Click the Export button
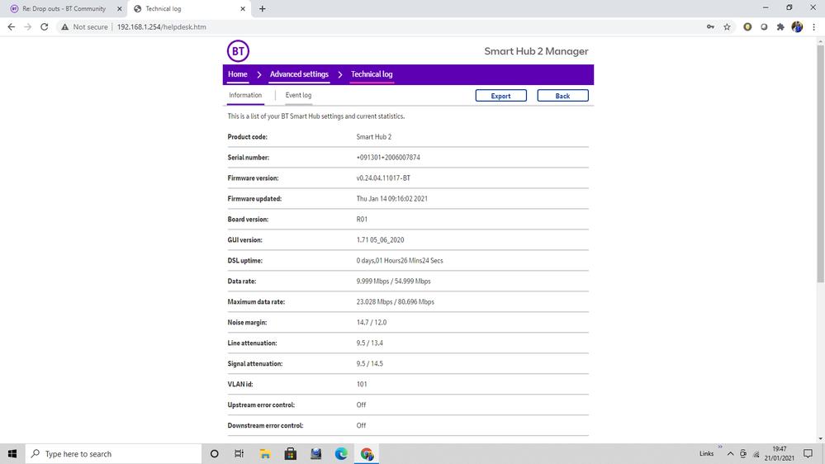 coord(500,96)
